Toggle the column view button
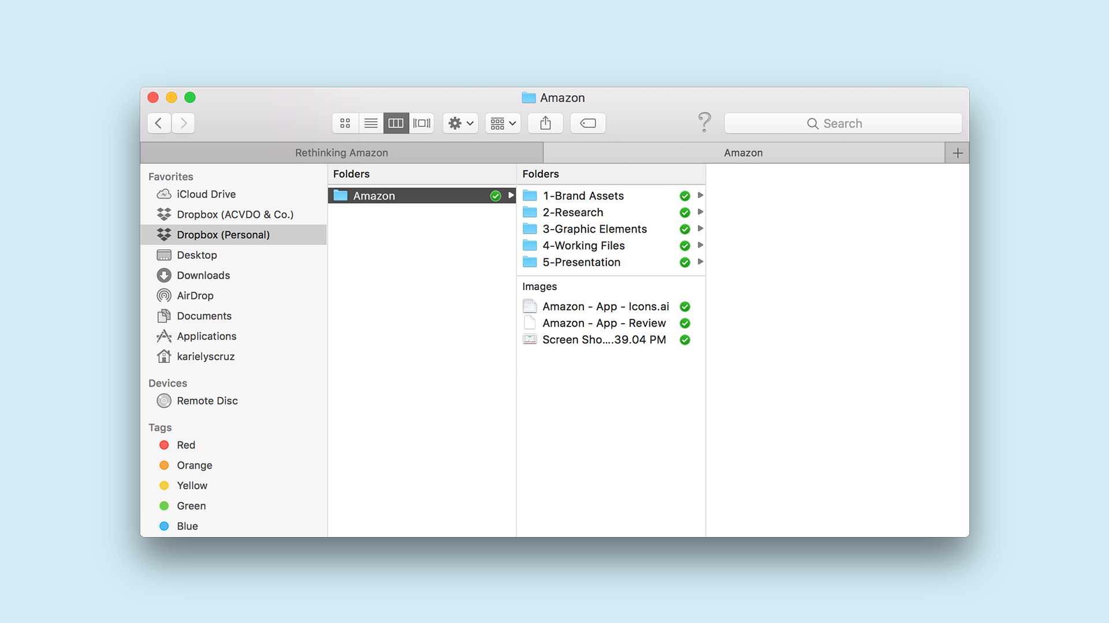The width and height of the screenshot is (1109, 623). tap(396, 123)
